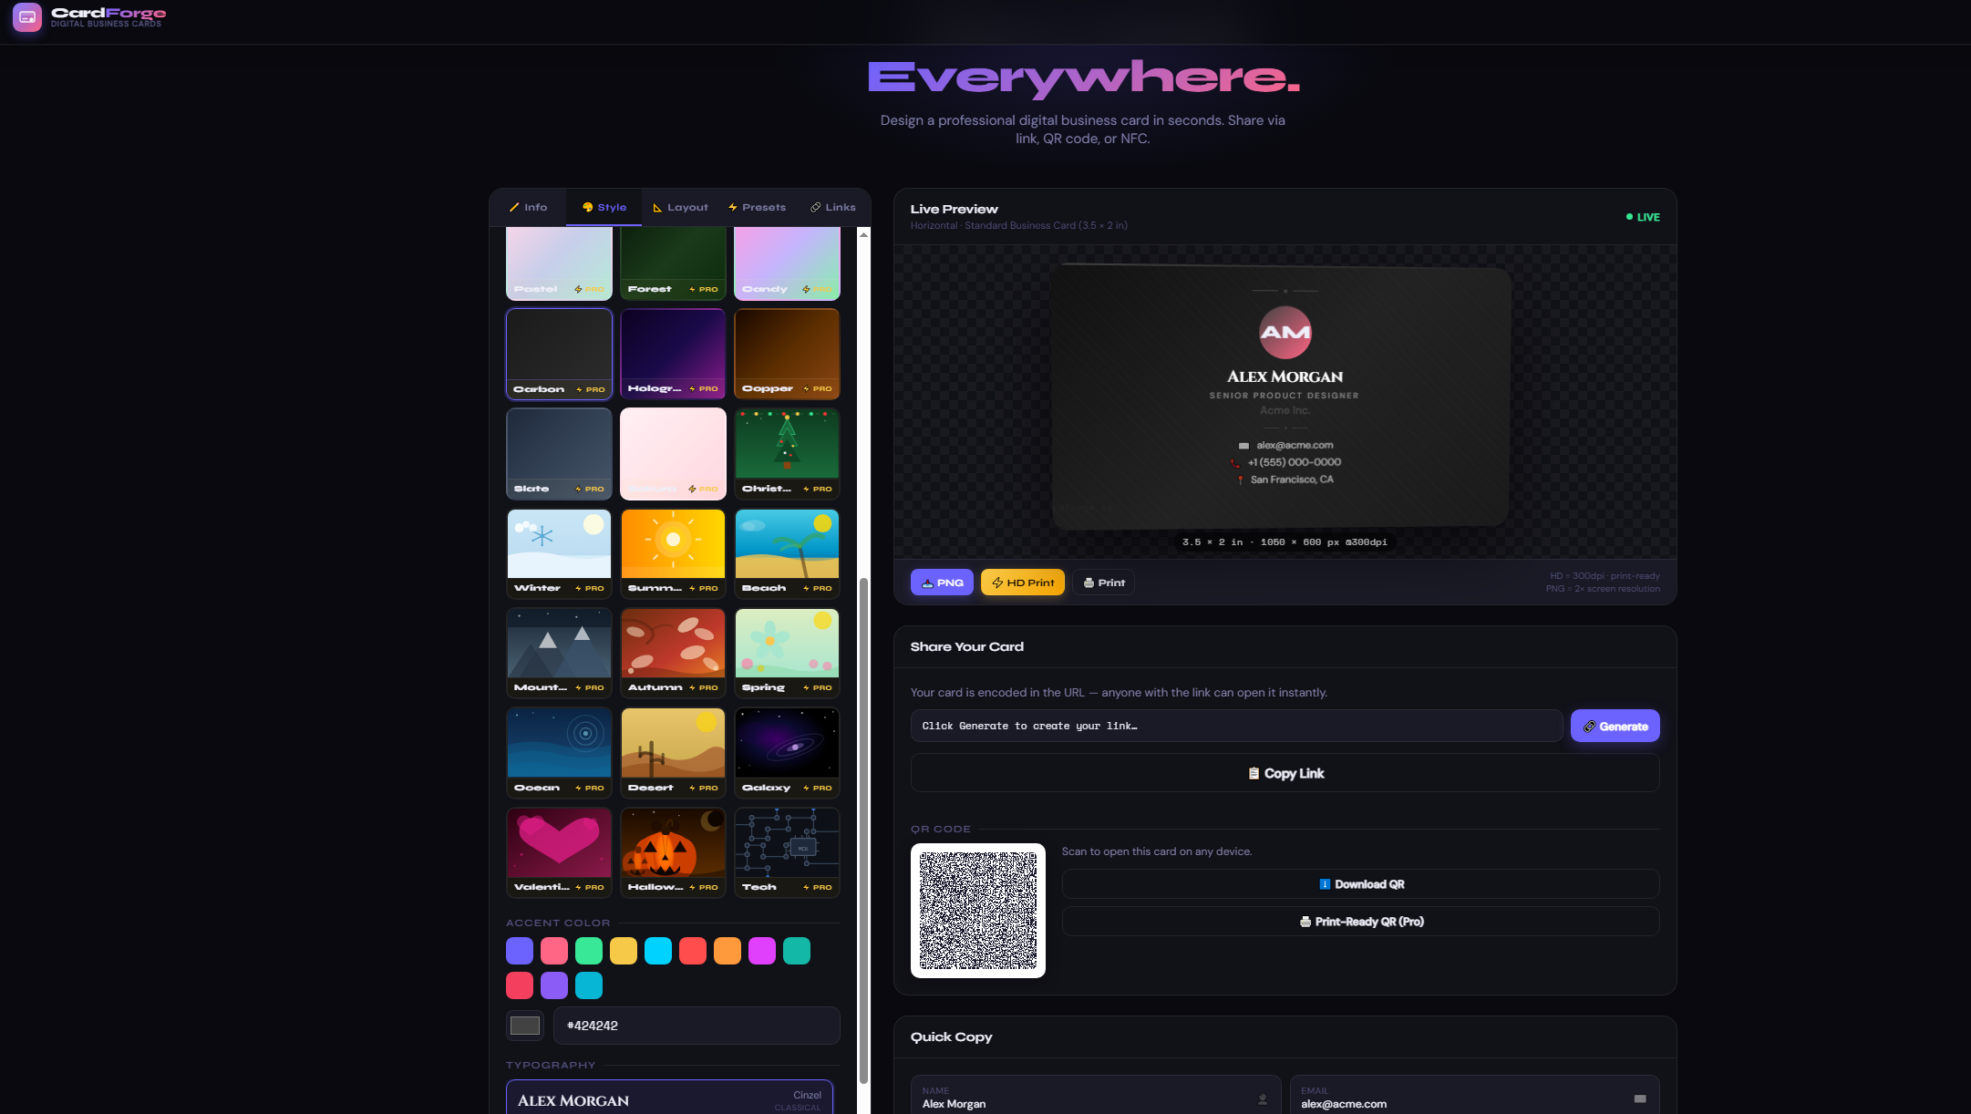
Task: Click the Copy Link button
Action: [x=1285, y=773]
